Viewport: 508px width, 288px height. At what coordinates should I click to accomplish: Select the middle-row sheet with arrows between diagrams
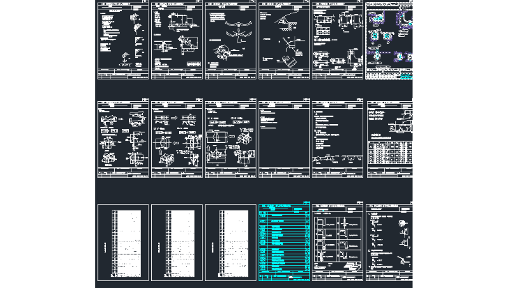pyautogui.click(x=177, y=139)
